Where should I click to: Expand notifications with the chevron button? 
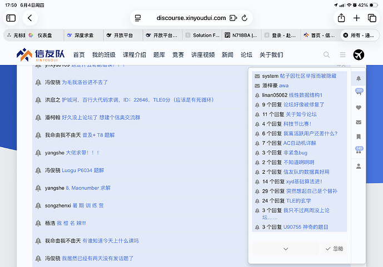click(x=286, y=249)
